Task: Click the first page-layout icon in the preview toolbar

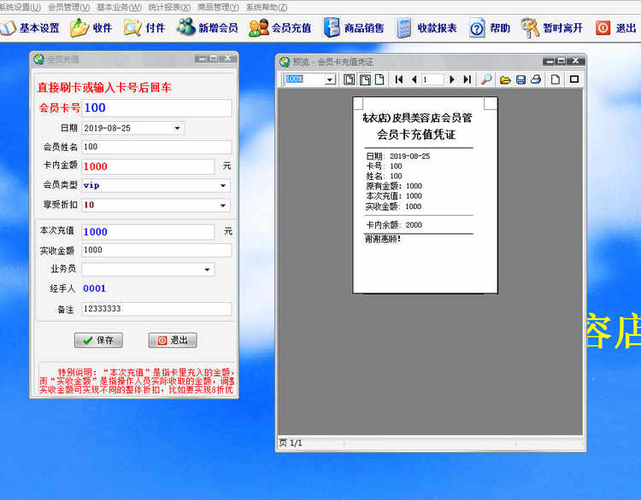Action: tap(349, 79)
